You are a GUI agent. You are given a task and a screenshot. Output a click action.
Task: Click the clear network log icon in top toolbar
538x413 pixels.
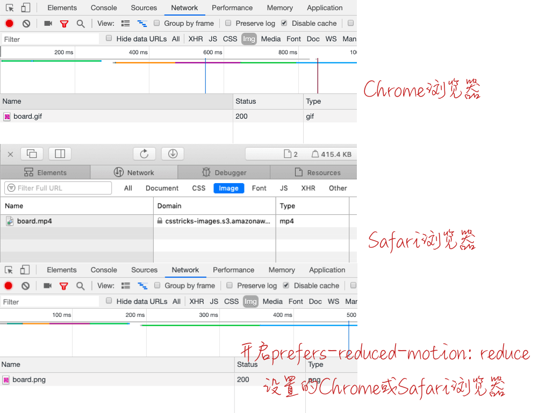pyautogui.click(x=26, y=23)
